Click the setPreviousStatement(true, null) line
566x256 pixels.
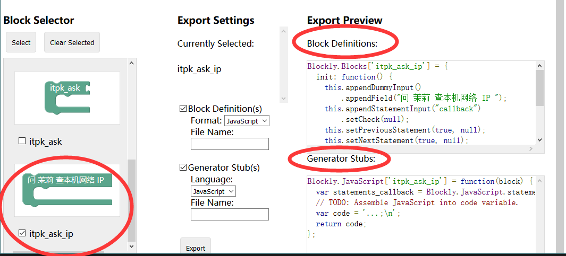pyautogui.click(x=406, y=130)
